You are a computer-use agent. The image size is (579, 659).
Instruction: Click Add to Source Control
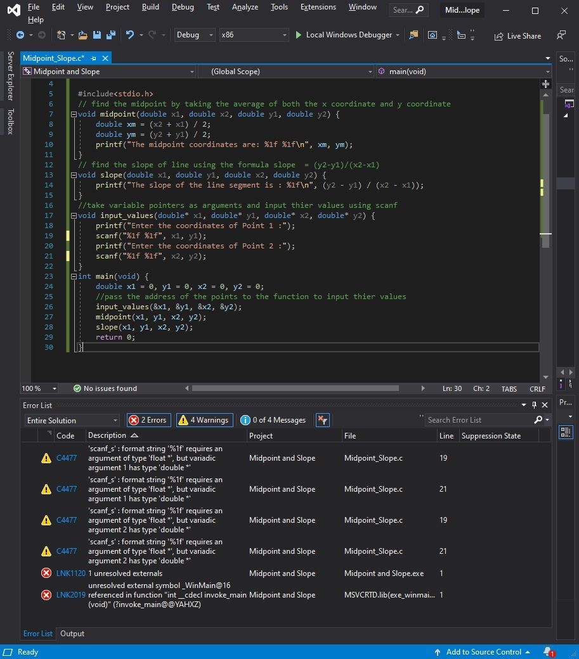click(x=483, y=652)
